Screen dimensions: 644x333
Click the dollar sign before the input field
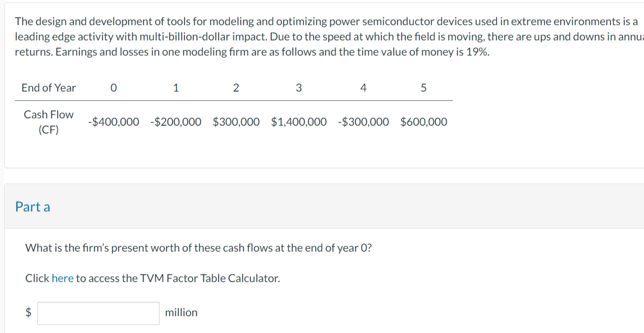click(x=29, y=313)
